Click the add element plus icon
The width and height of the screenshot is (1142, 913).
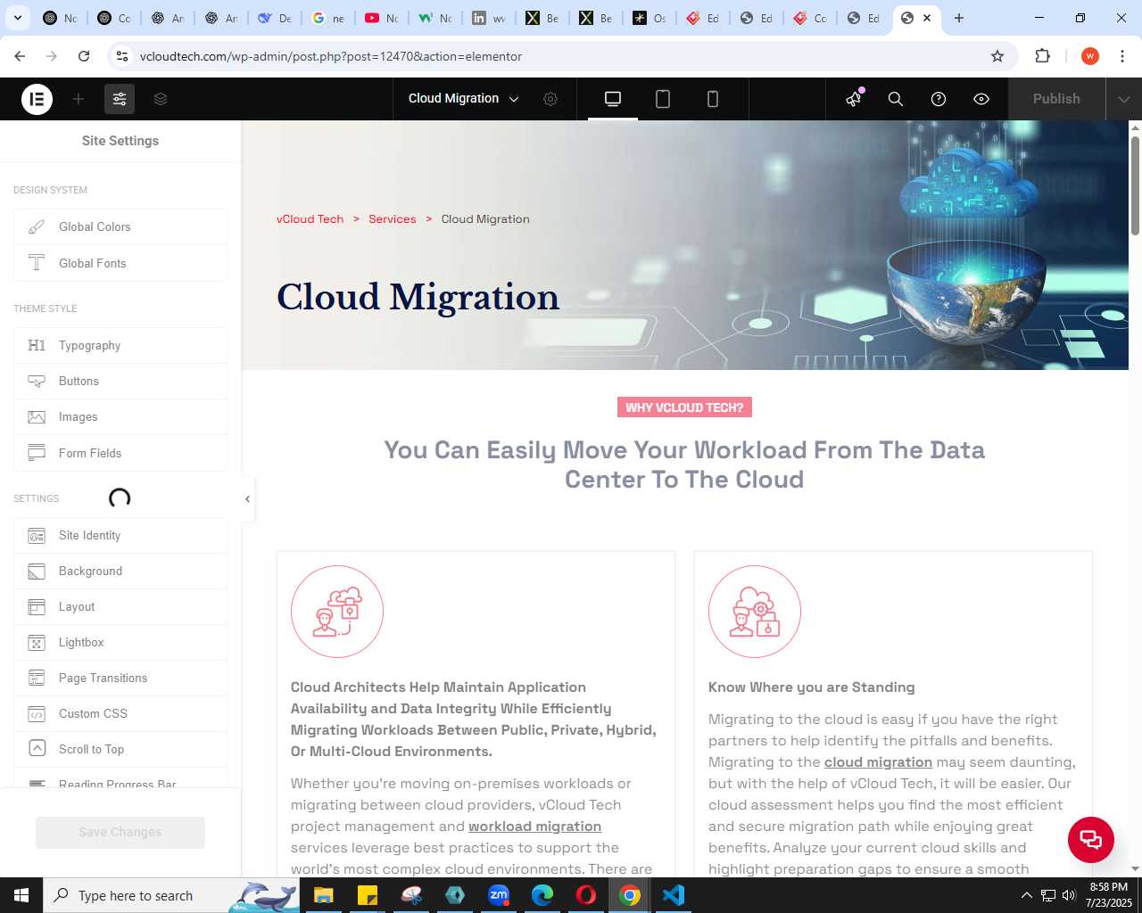pos(79,99)
